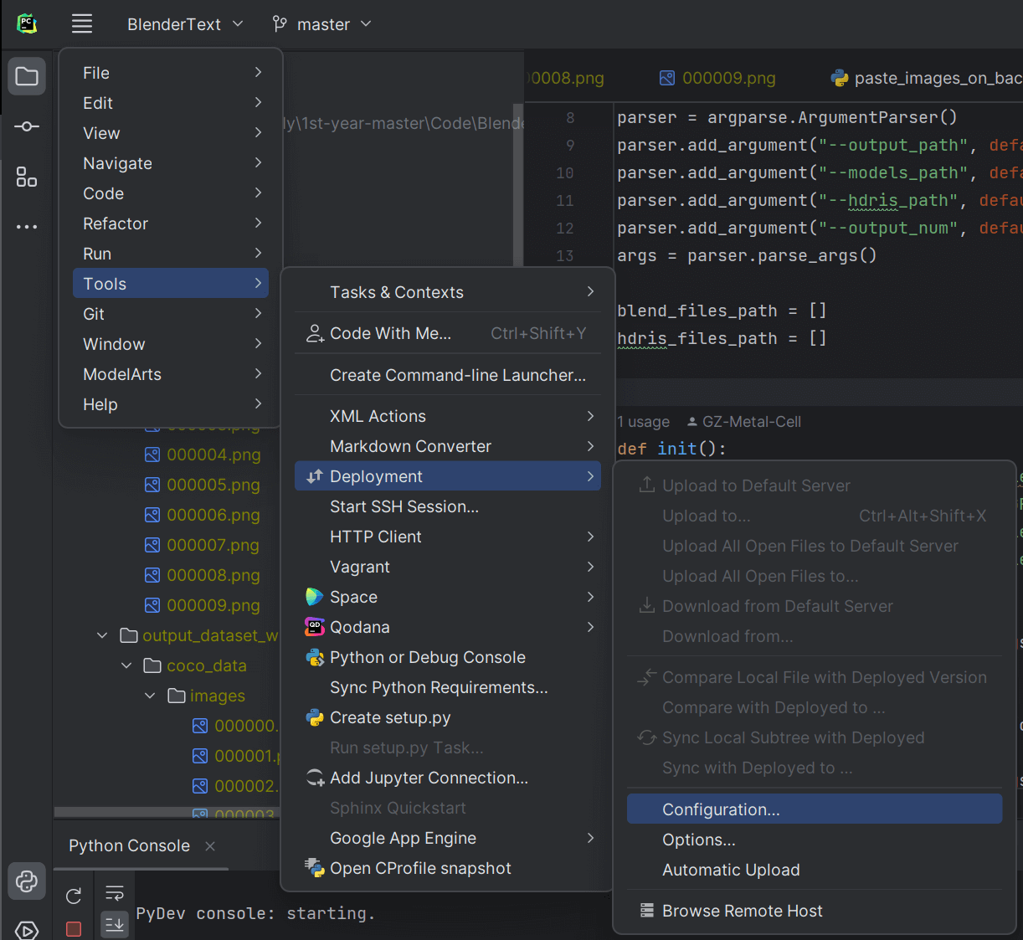Toggle the hamburger main menu button
Viewport: 1023px width, 940px height.
click(x=82, y=23)
